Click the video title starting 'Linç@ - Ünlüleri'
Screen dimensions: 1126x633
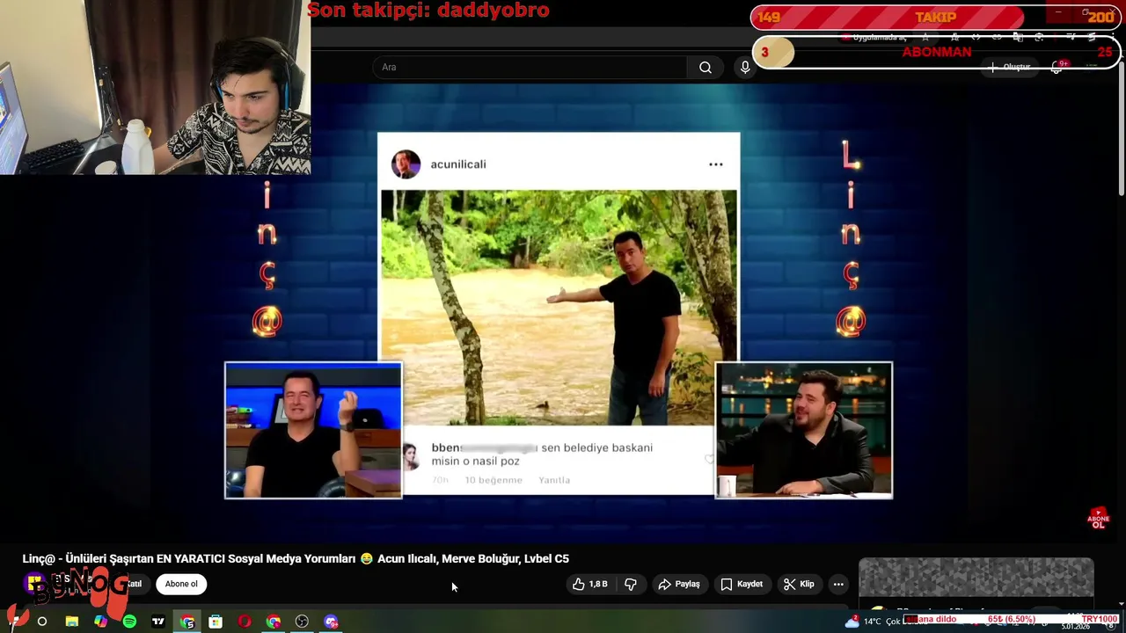pyautogui.click(x=296, y=558)
